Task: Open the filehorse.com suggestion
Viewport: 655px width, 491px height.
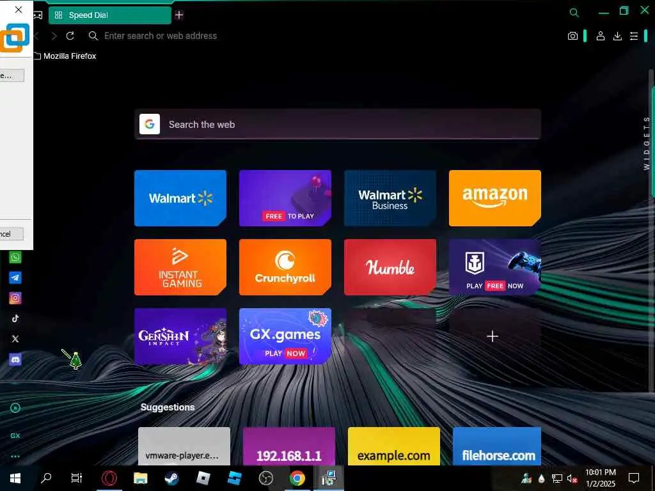Action: point(496,446)
